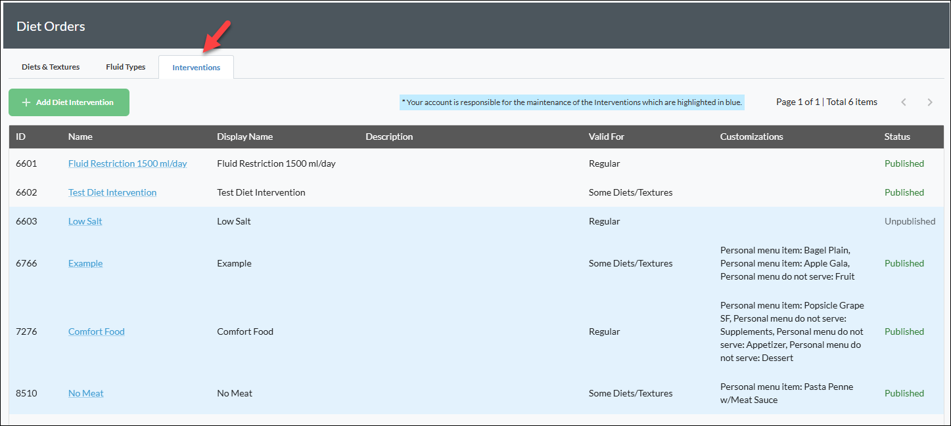This screenshot has height=426, width=951.
Task: Switch to the Diets & Textures tab
Action: (51, 67)
